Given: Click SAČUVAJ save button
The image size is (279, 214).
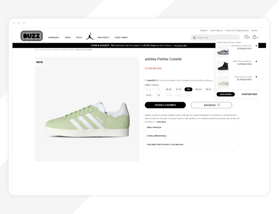Looking at the screenshot, I should tap(211, 105).
